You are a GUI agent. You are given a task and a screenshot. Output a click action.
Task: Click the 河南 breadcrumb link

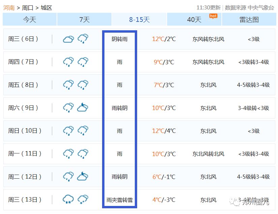[9, 8]
